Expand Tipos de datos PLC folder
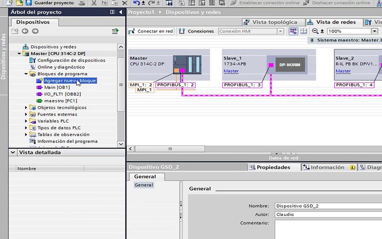 [x=26, y=128]
